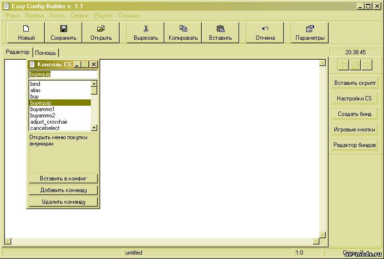Image resolution: width=384 pixels, height=259 pixels.
Task: Click the Создать бинд button
Action: [354, 114]
